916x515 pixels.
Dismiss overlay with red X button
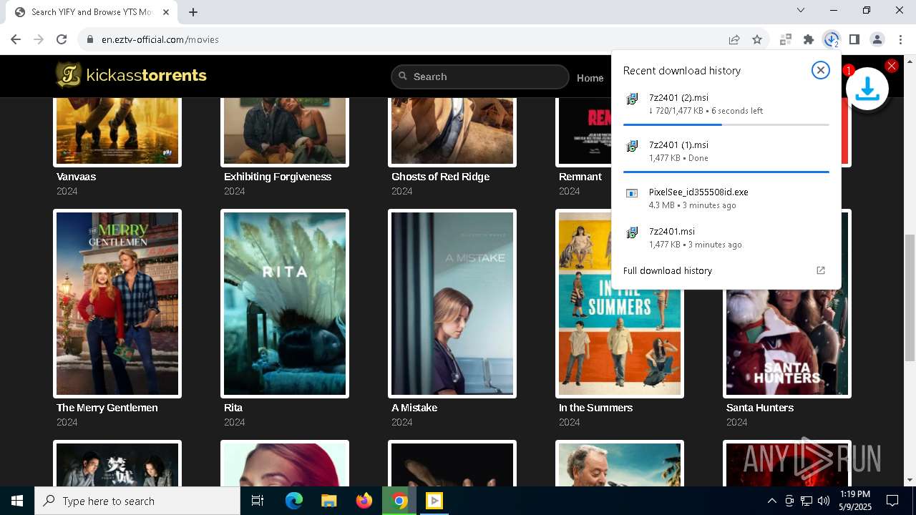[892, 66]
